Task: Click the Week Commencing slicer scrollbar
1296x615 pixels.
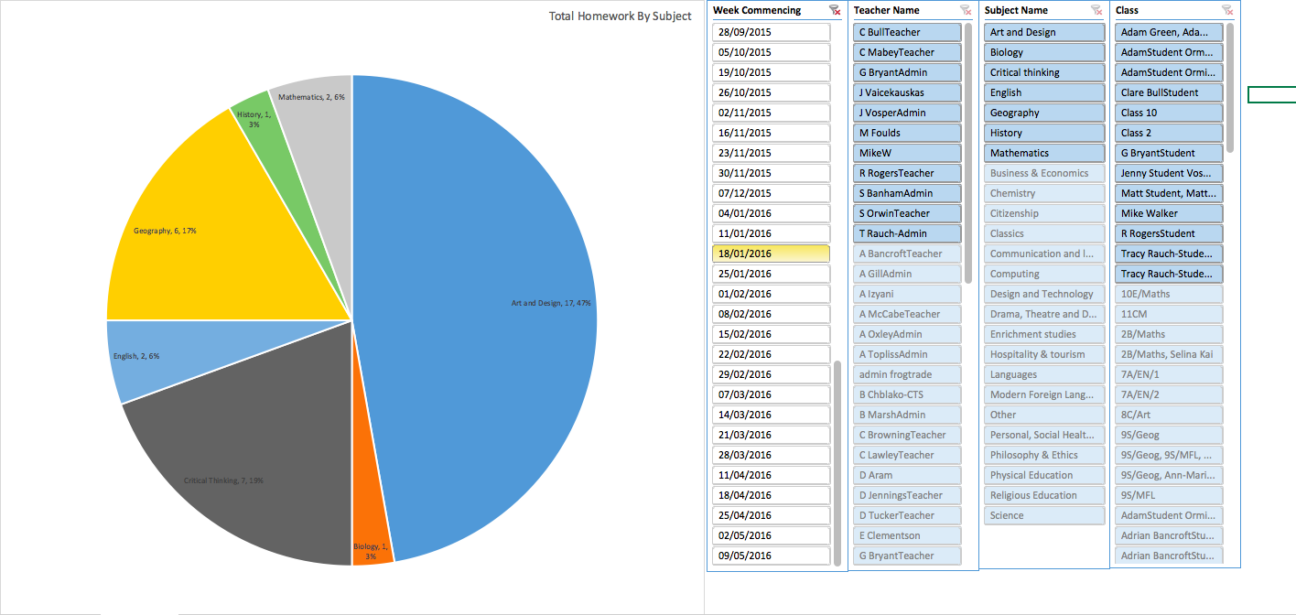Action: point(837,462)
